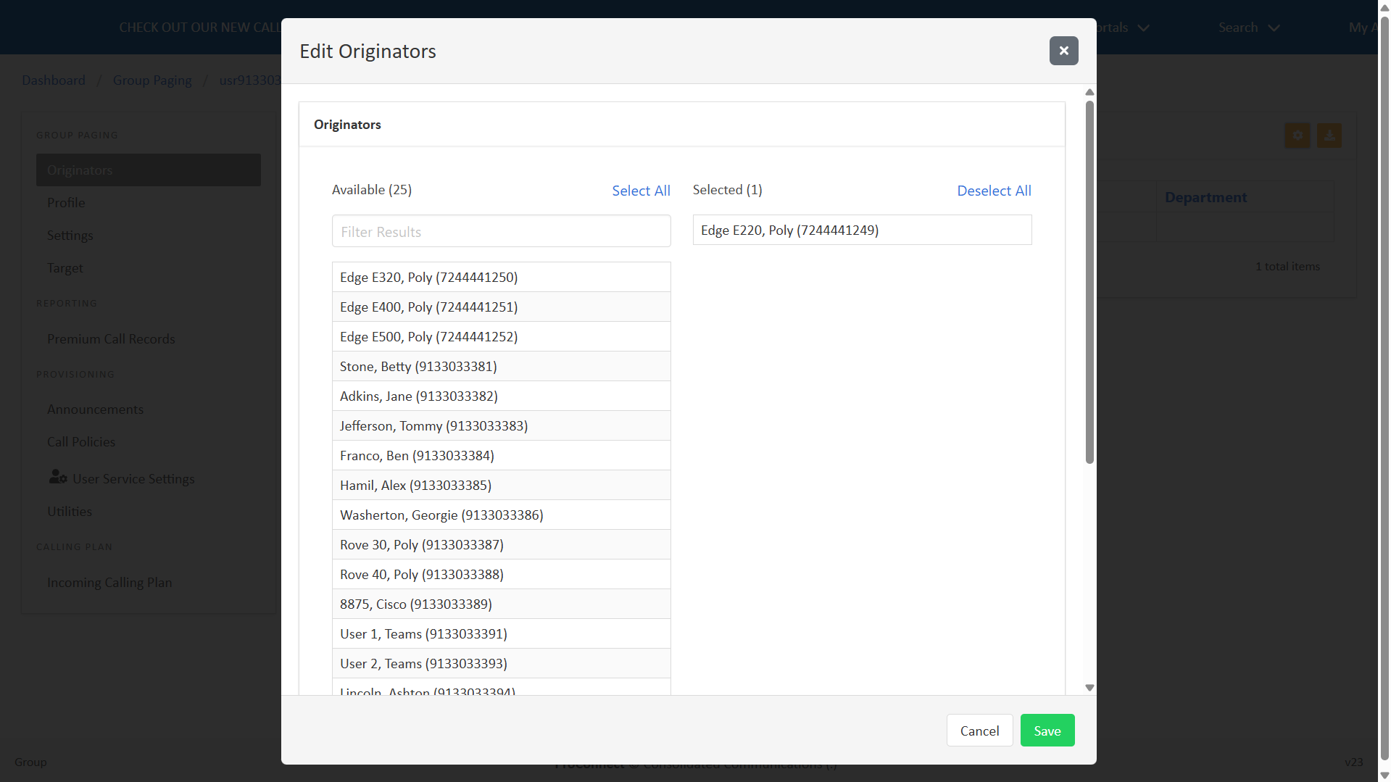The height and width of the screenshot is (782, 1391).
Task: Click the modal scroll down arrow
Action: [x=1089, y=688]
